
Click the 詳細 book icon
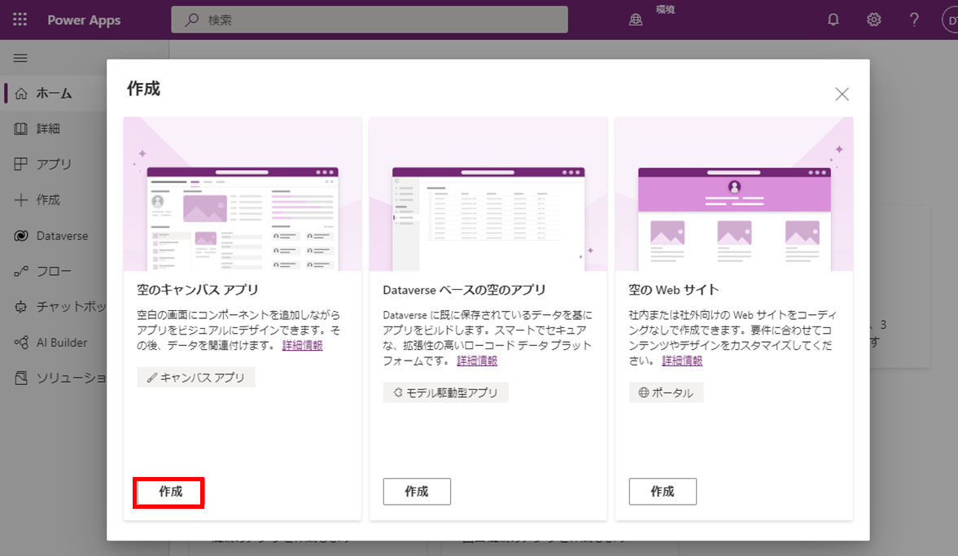(21, 129)
